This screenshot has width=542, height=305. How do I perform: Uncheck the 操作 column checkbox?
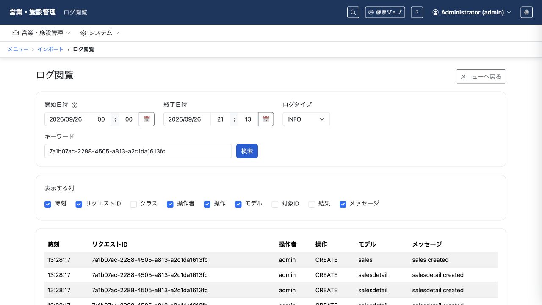tap(207, 204)
